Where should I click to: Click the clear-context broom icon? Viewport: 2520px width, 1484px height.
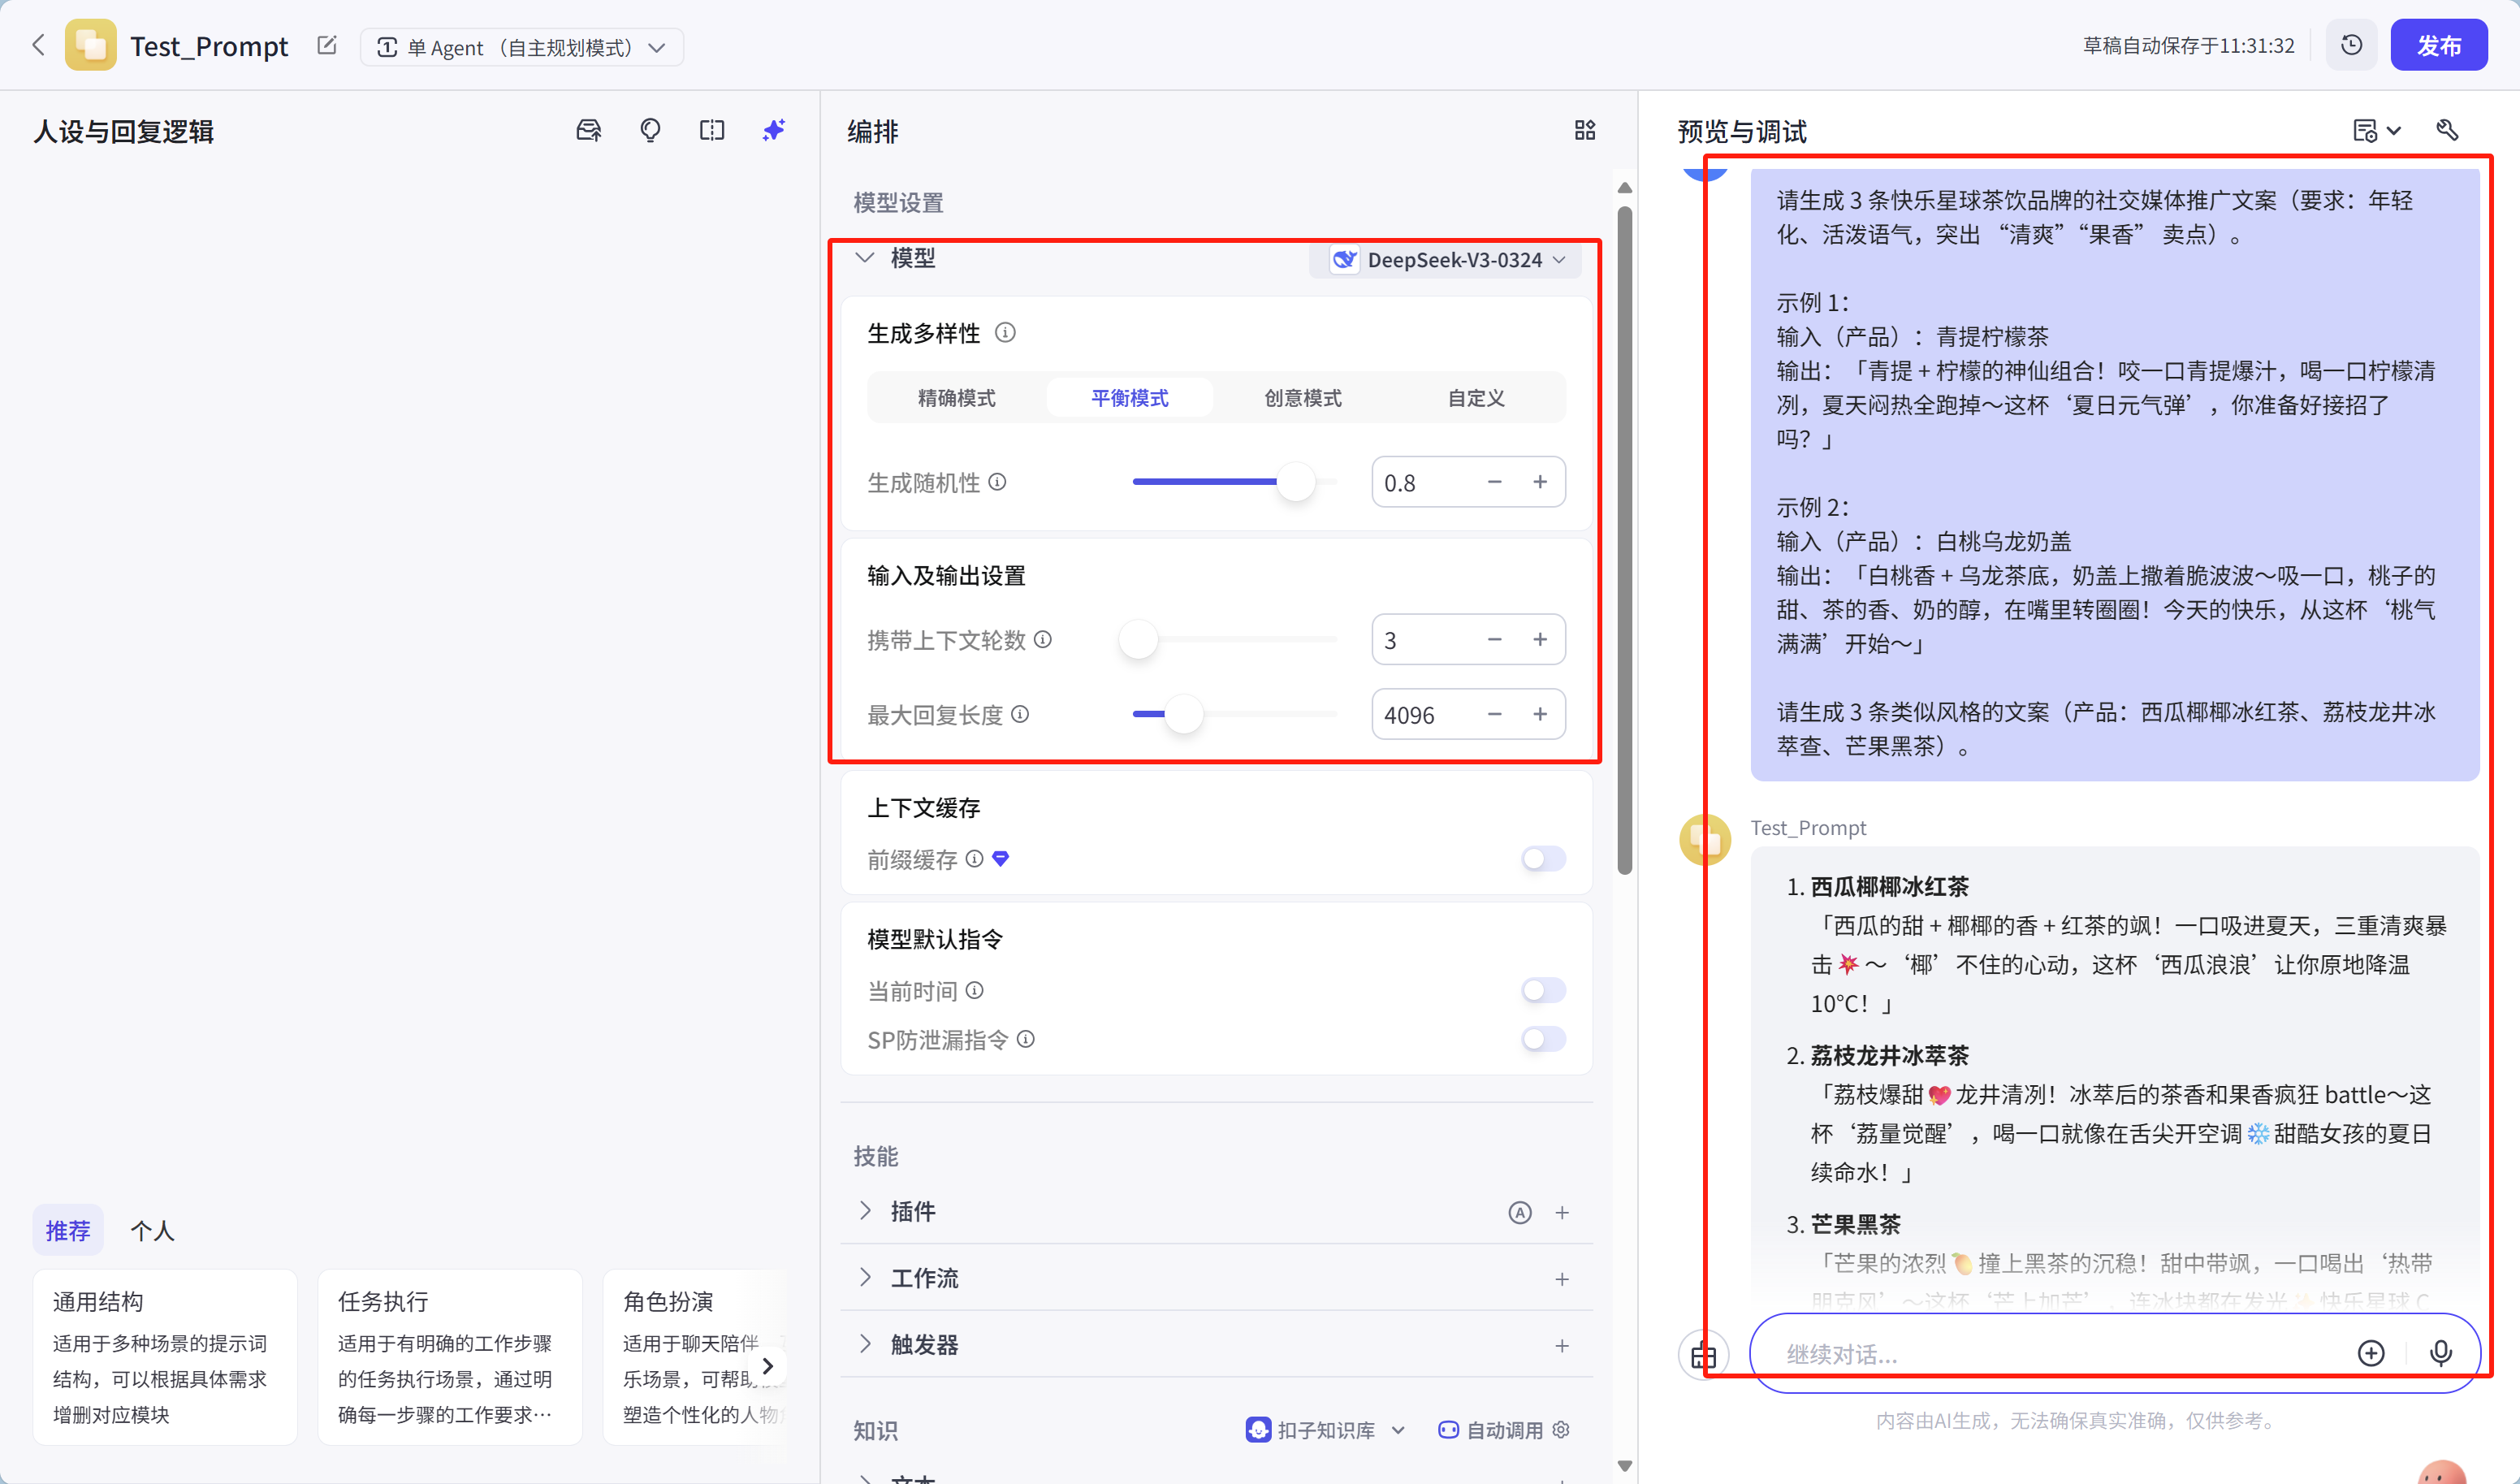[1704, 1355]
